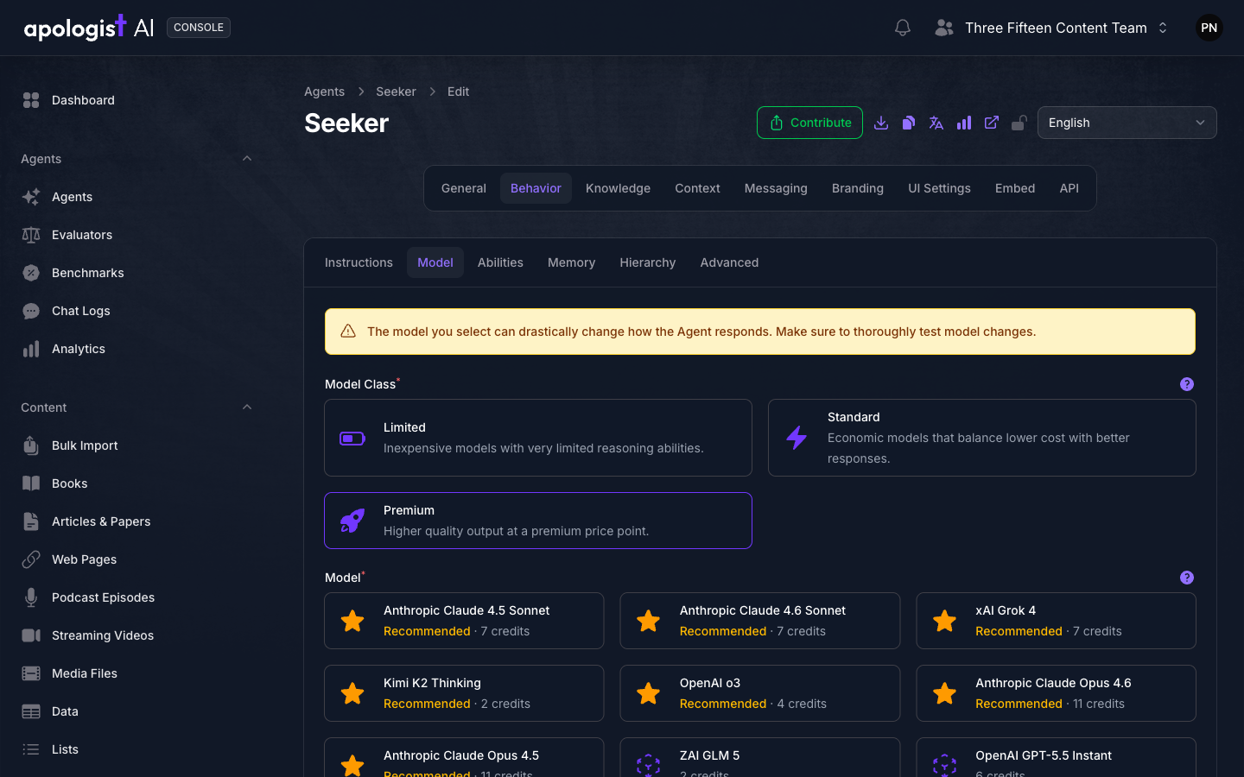This screenshot has width=1244, height=777.
Task: Open Three Fifteen Content Team switcher
Action: tap(1051, 28)
